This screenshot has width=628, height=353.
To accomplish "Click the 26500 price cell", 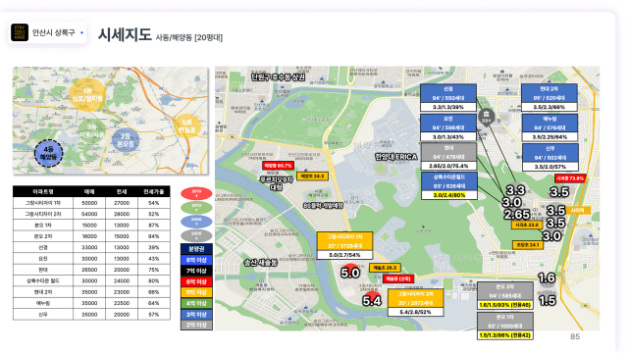I will coord(89,270).
